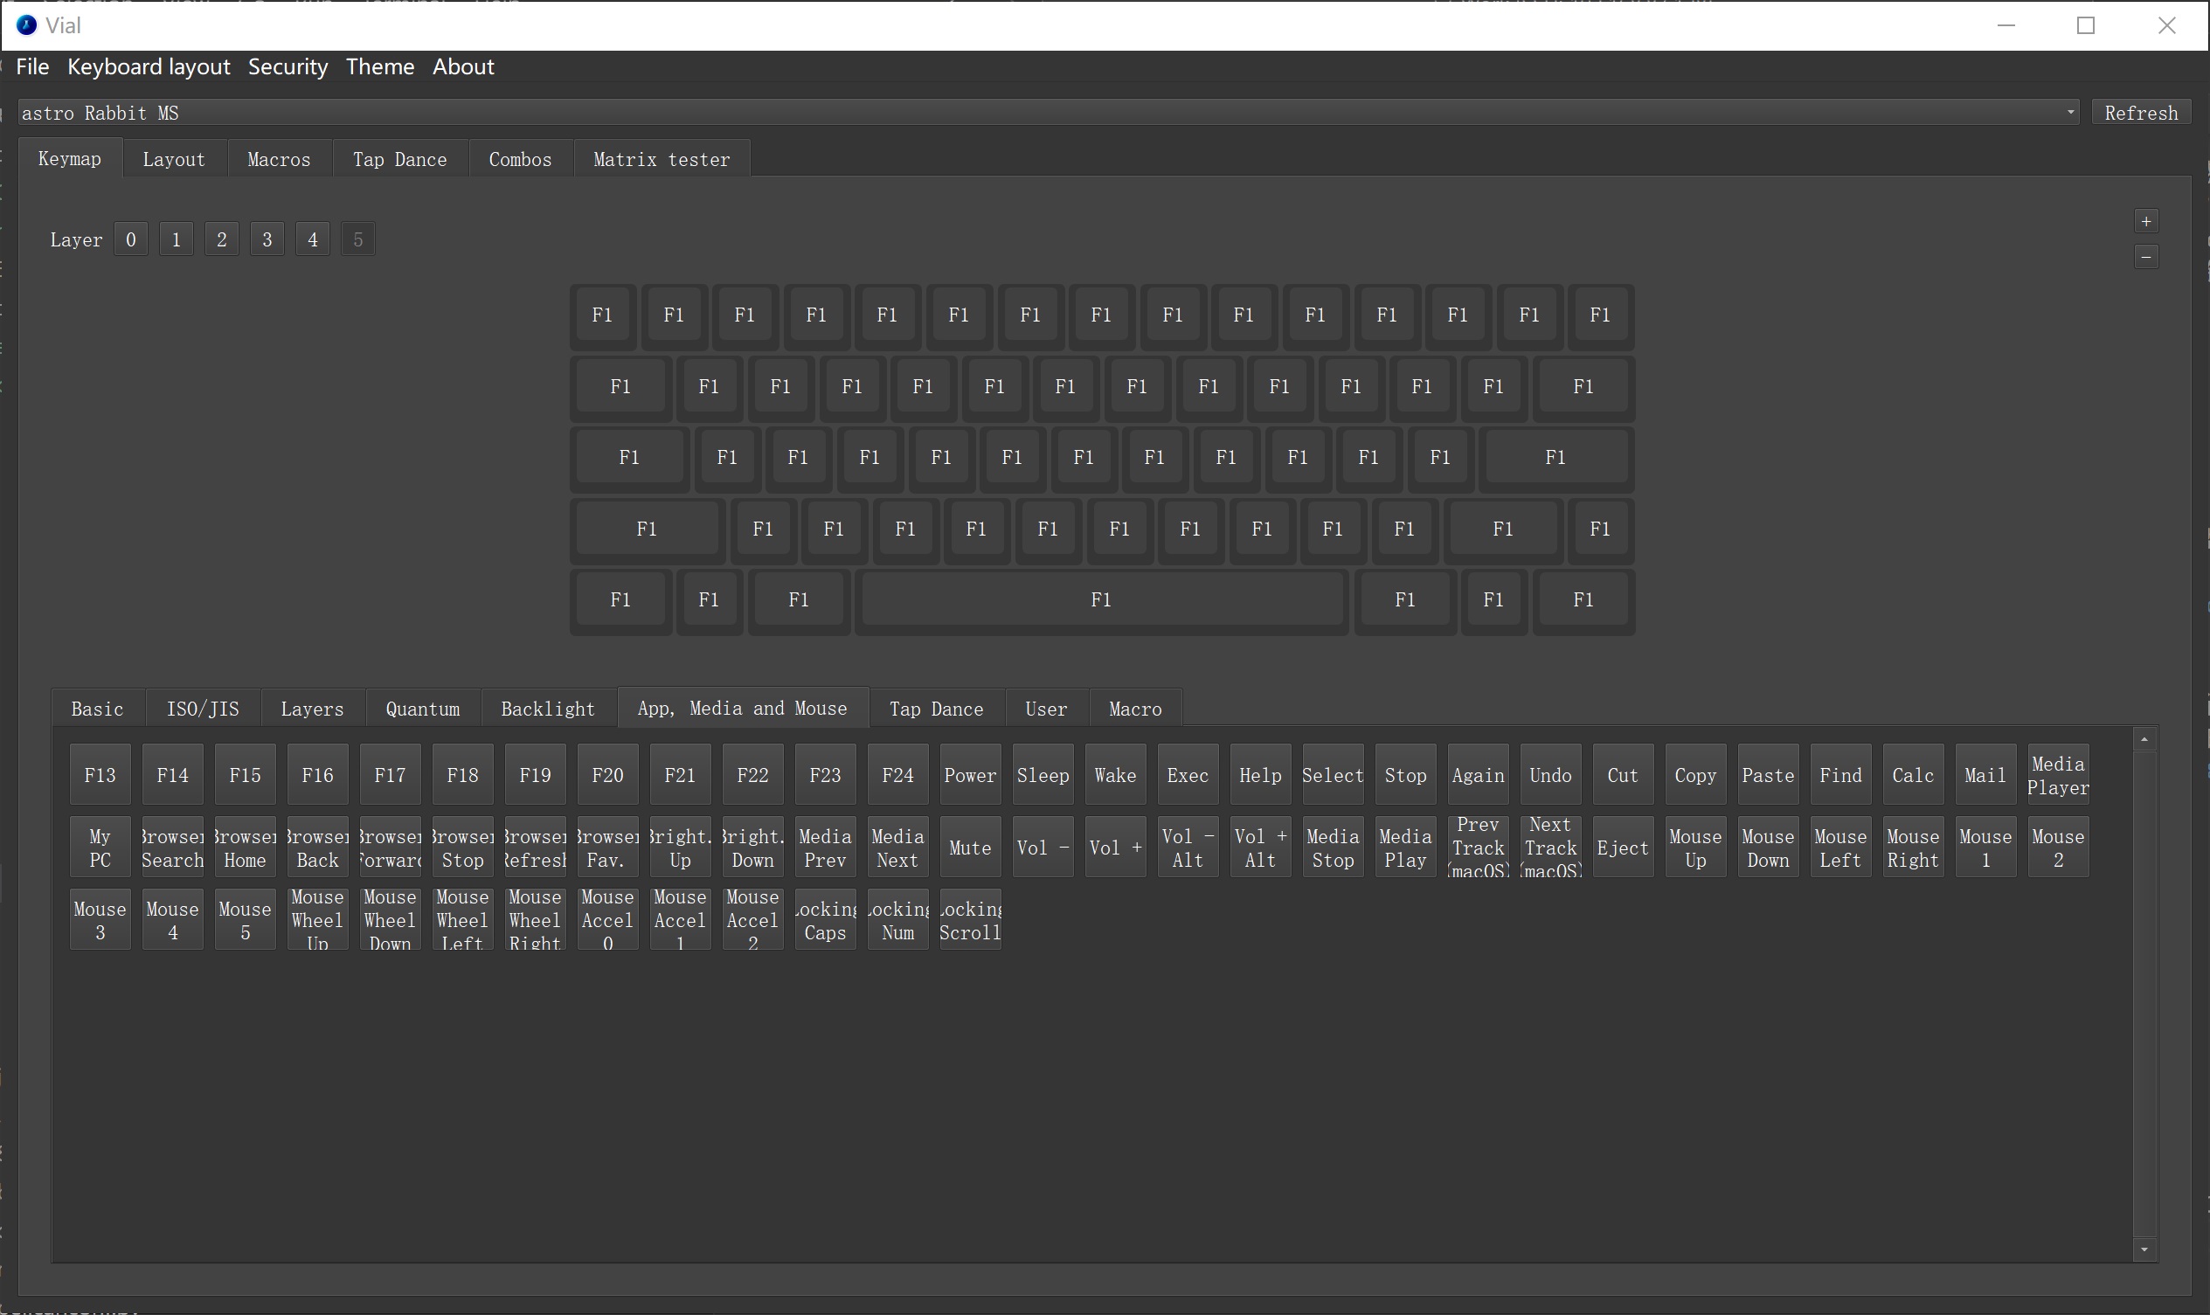The image size is (2210, 1315).
Task: Click the Locking Caps key
Action: [825, 919]
